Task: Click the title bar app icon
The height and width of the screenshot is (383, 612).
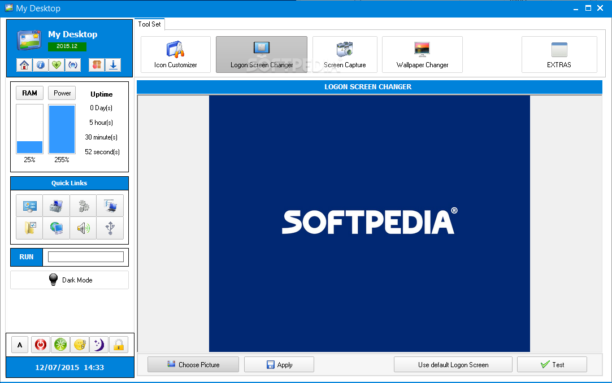Action: coord(8,8)
